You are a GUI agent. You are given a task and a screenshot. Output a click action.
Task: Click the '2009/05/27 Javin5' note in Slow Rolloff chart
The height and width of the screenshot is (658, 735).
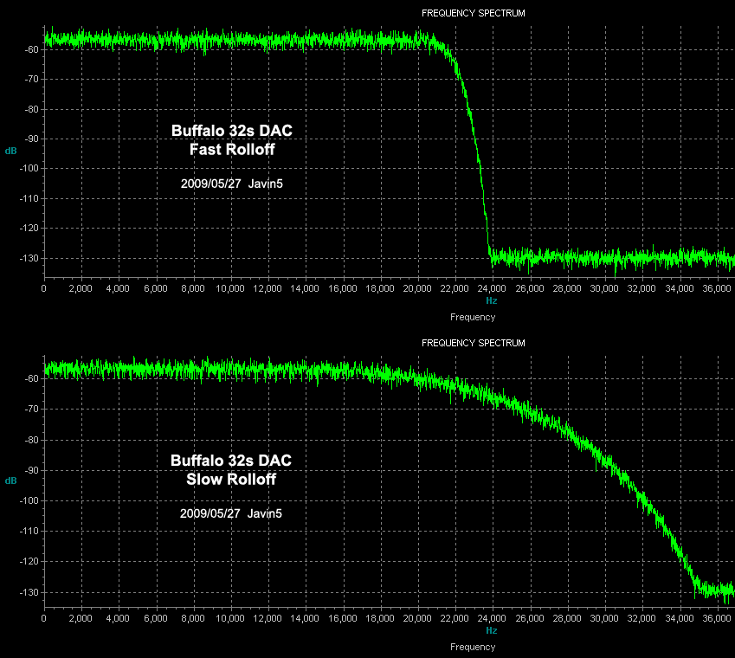tap(231, 513)
